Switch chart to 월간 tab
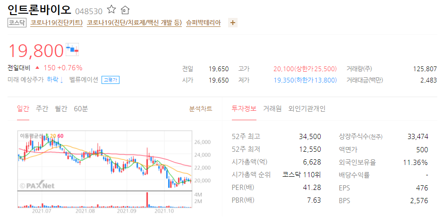The height and width of the screenshot is (222, 443). pyautogui.click(x=61, y=108)
